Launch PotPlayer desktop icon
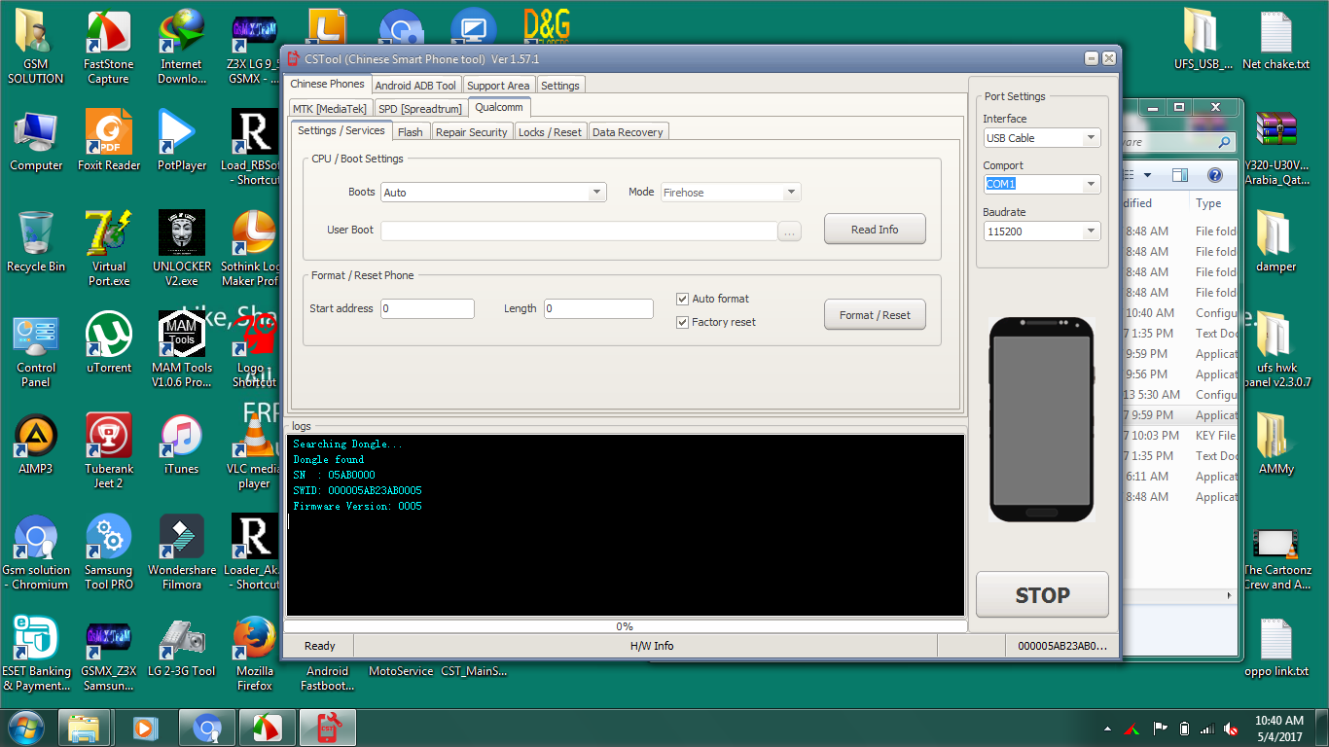1329x747 pixels. click(x=182, y=140)
